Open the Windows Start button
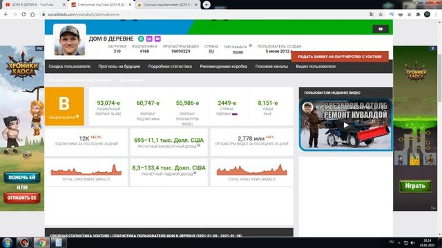Screen dimensions: 442x248 [x=7, y=242]
